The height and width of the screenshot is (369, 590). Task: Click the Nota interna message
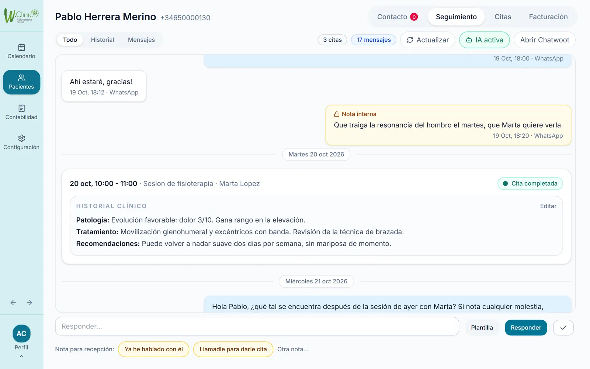(x=448, y=125)
